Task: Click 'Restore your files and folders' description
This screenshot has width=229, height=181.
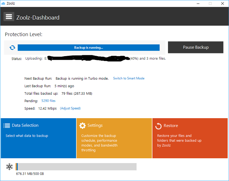Action: click(179, 140)
